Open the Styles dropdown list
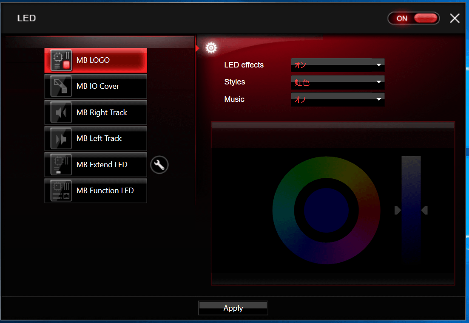469x323 pixels. pyautogui.click(x=338, y=82)
